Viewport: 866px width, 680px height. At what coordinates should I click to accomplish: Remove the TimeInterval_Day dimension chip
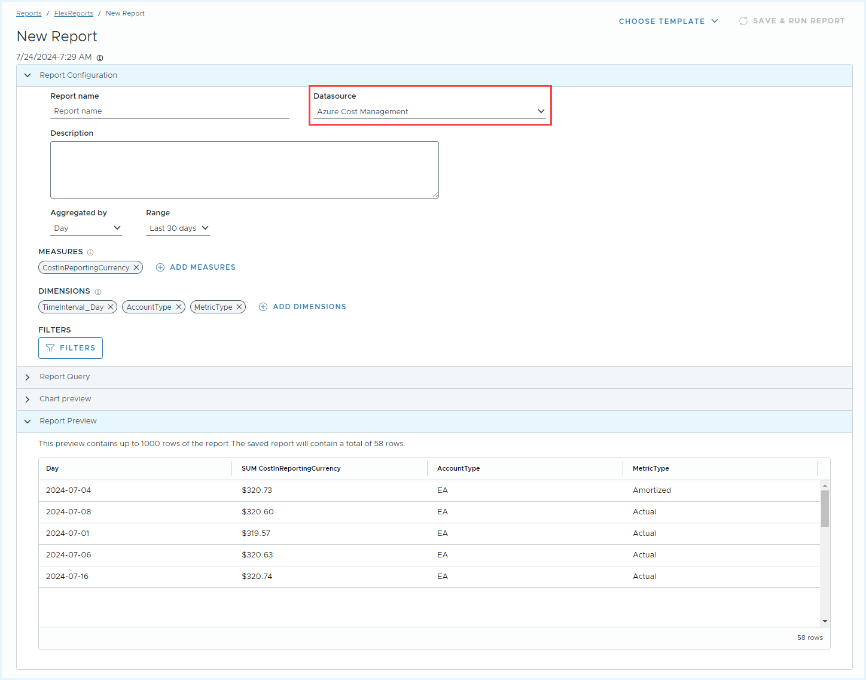(111, 307)
